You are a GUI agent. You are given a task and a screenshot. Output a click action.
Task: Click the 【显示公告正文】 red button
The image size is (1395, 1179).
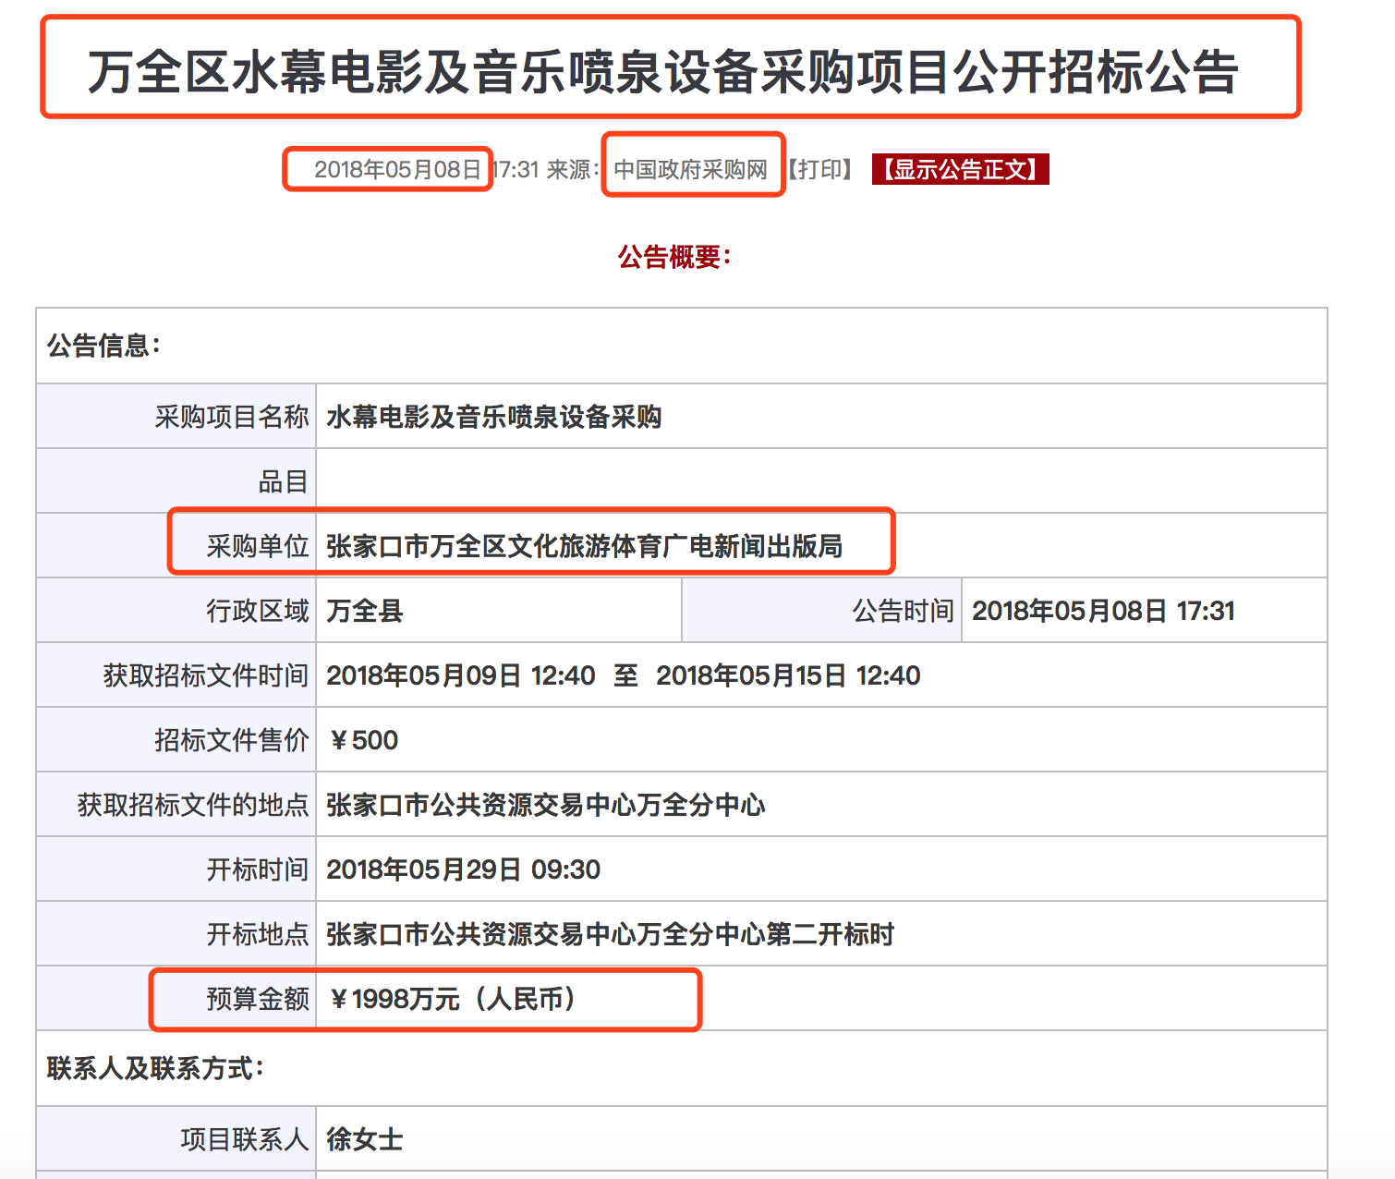pos(960,169)
